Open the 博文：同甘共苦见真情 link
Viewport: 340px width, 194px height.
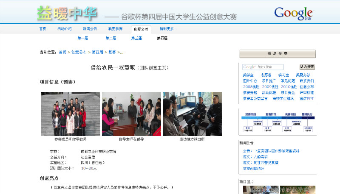coord(261,163)
